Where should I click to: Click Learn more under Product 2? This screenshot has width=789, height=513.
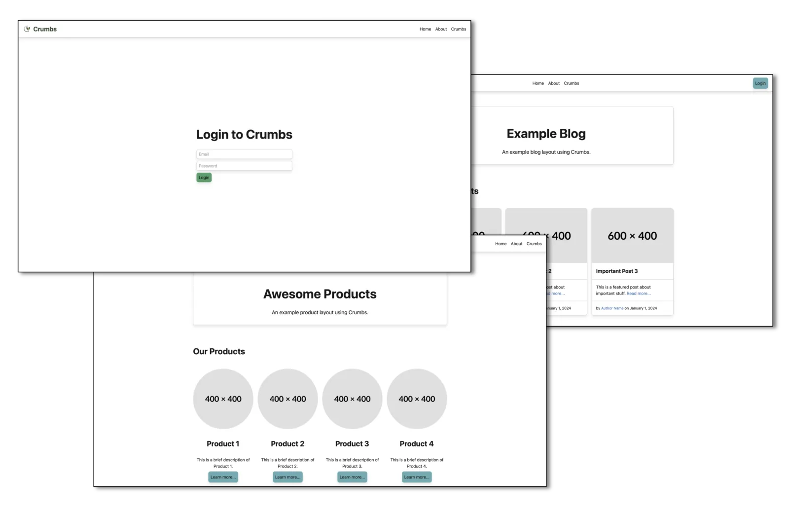[x=287, y=477]
